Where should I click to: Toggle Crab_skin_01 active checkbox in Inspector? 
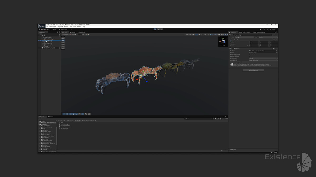click(233, 35)
